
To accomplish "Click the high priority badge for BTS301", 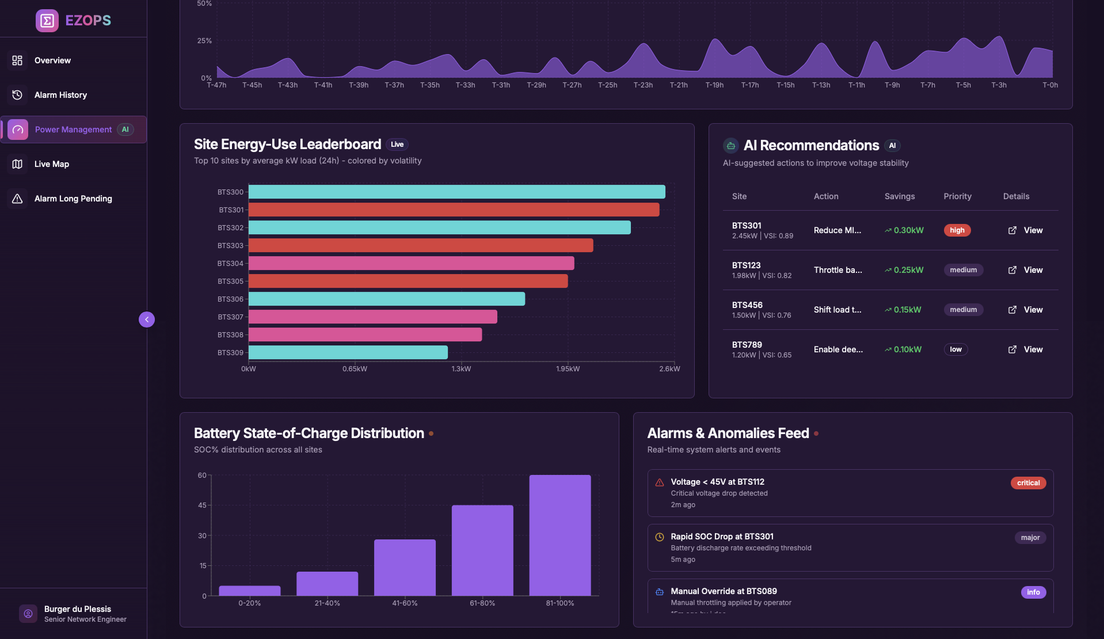I will (x=957, y=230).
